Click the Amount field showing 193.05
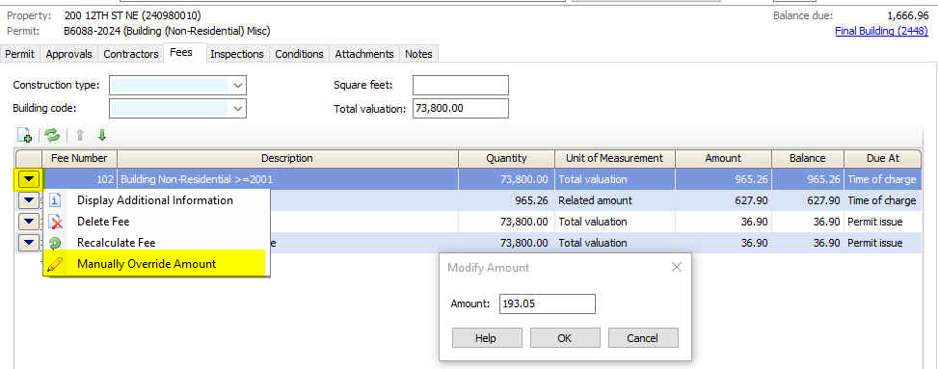 tap(548, 303)
